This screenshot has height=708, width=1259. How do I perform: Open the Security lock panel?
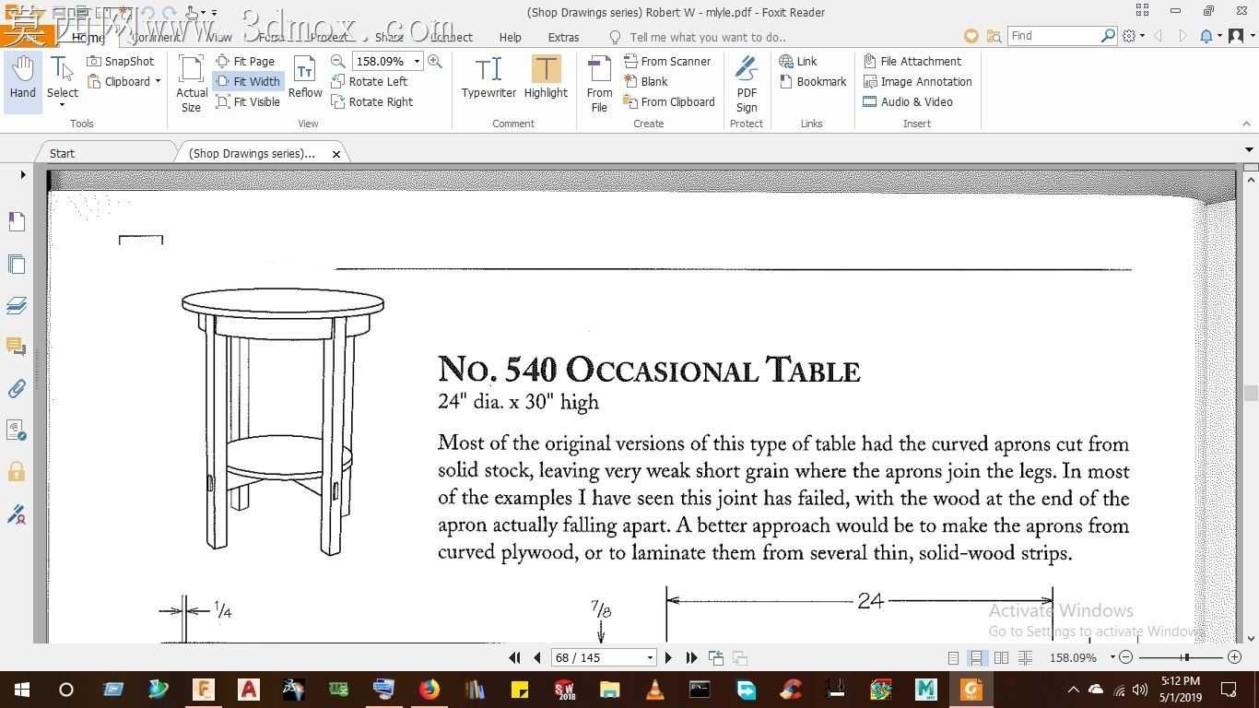coord(17,472)
